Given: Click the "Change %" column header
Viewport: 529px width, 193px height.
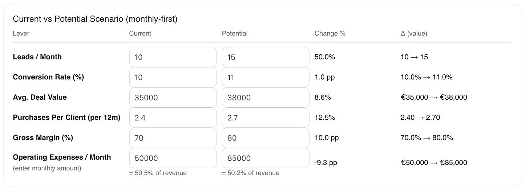Looking at the screenshot, I should click(x=330, y=33).
